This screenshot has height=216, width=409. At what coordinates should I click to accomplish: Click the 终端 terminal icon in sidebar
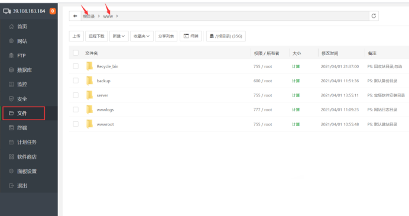pyautogui.click(x=11, y=128)
